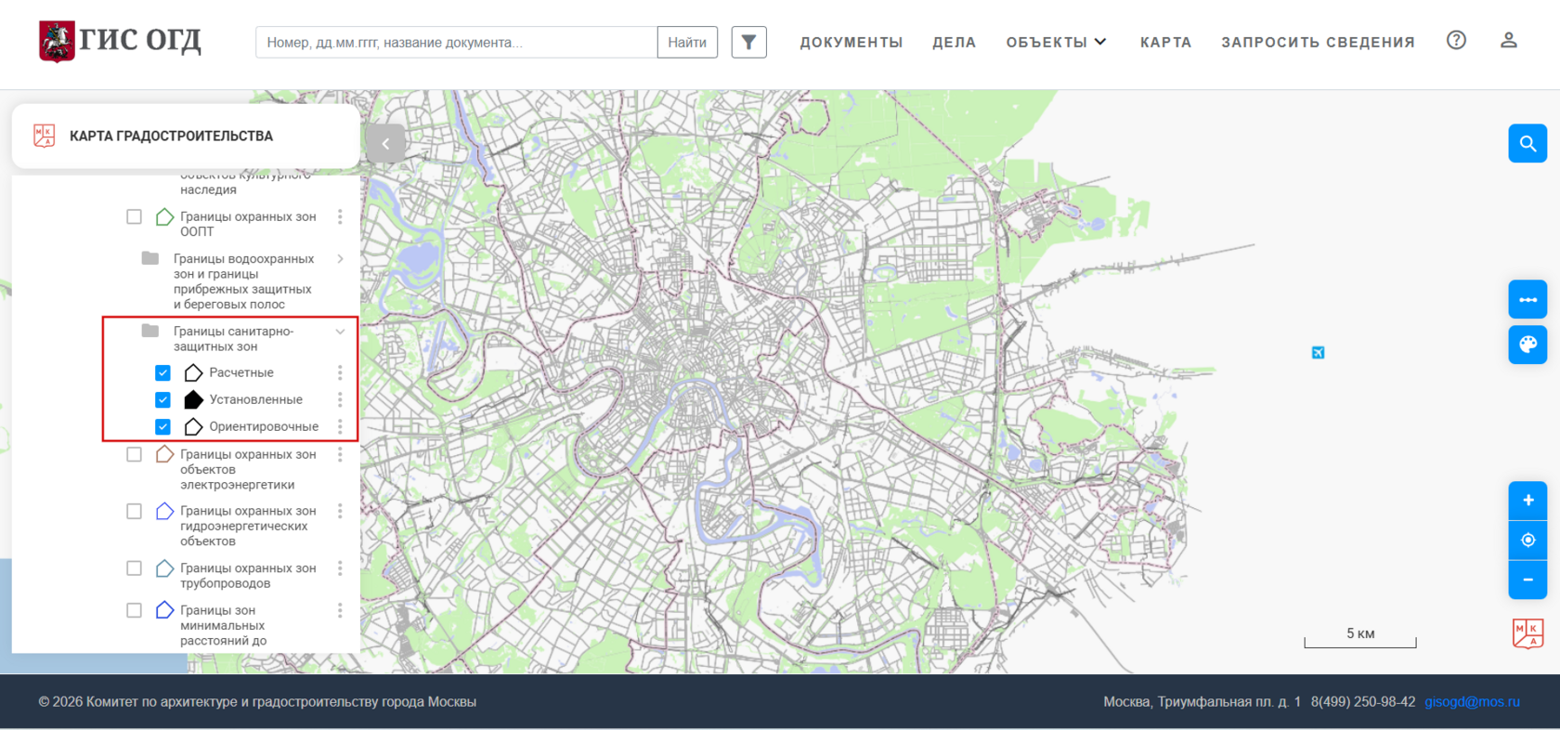Click the Границы санитарно-защитных зон label

233,338
